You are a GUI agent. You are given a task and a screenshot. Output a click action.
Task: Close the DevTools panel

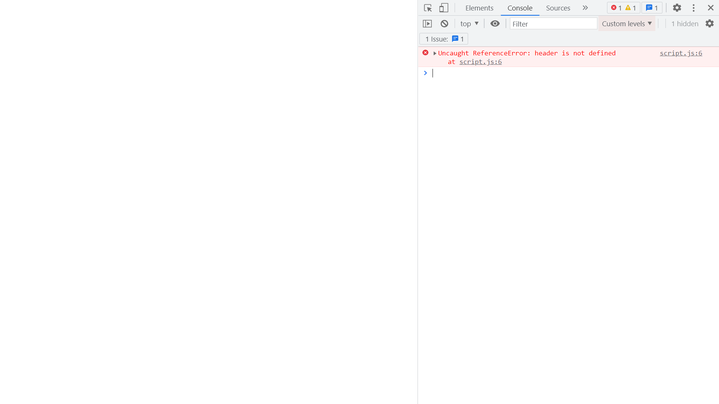[x=711, y=8]
